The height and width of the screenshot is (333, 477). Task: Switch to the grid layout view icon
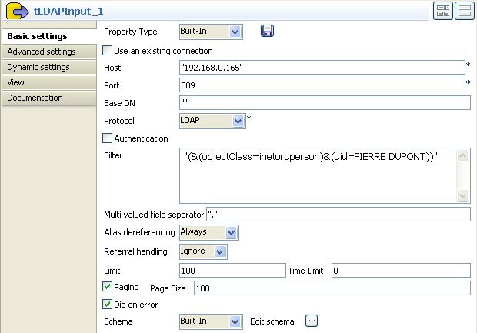coord(442,10)
